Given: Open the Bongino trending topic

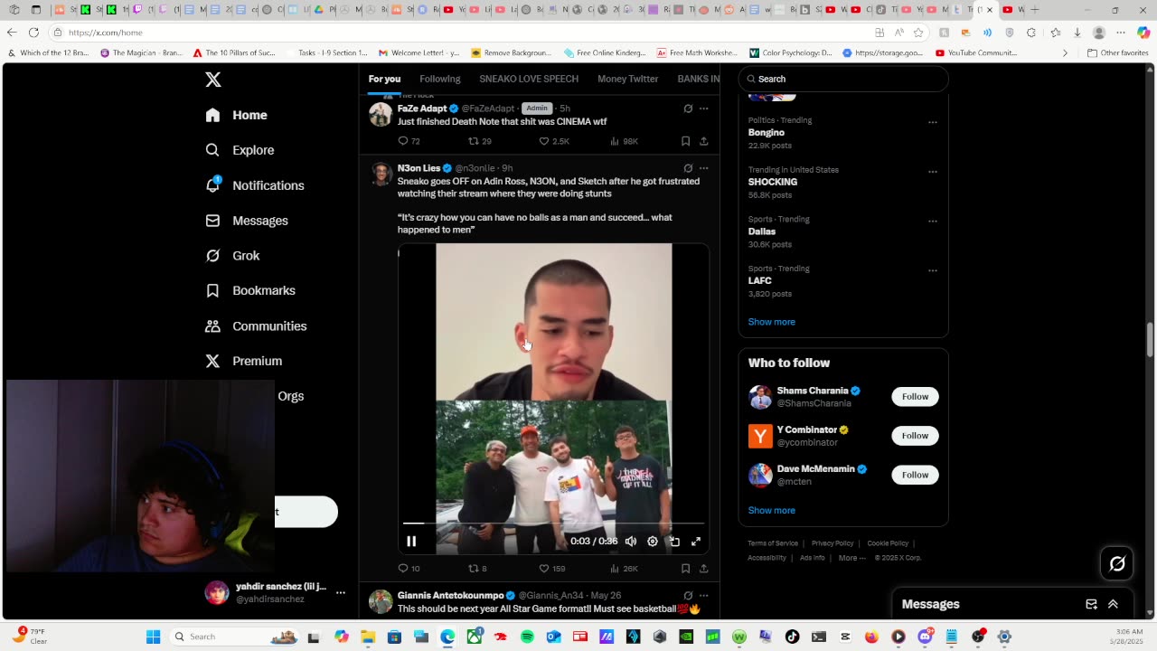Looking at the screenshot, I should pos(766,133).
